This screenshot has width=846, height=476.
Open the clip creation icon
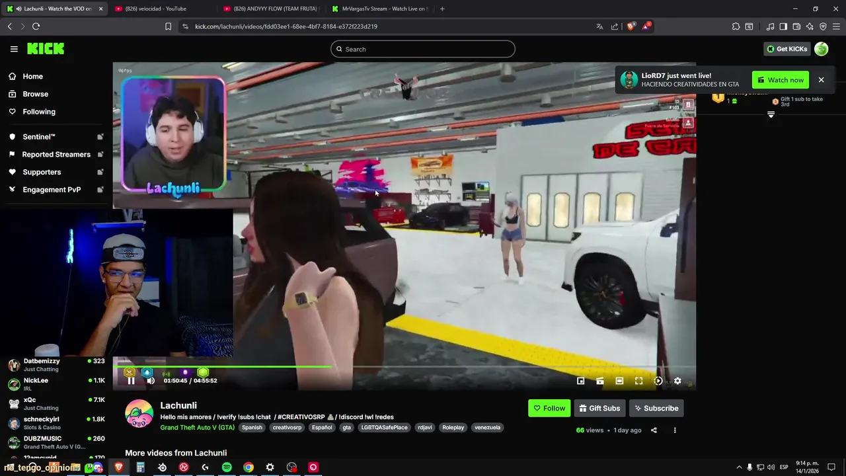(600, 381)
